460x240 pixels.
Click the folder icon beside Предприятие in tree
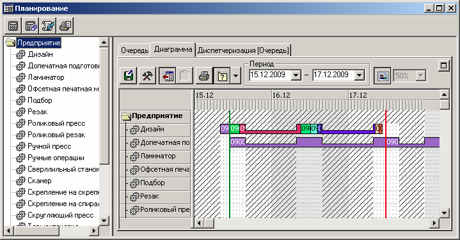(x=10, y=43)
